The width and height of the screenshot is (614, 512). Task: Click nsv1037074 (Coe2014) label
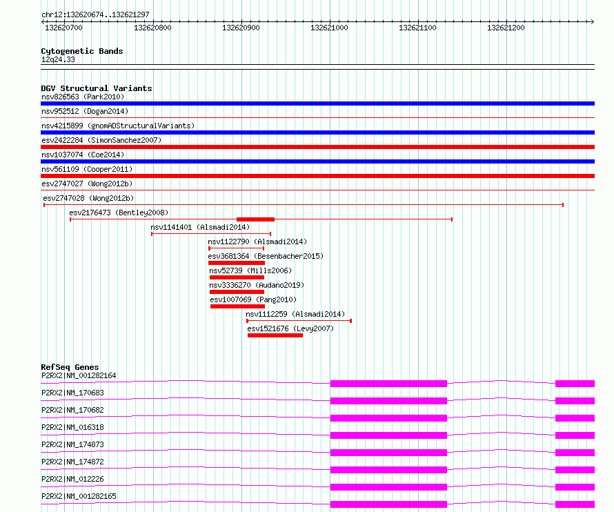click(x=83, y=155)
